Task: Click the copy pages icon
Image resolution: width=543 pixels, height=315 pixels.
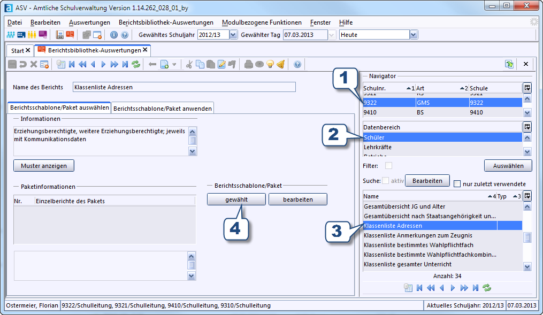Action: click(x=200, y=64)
